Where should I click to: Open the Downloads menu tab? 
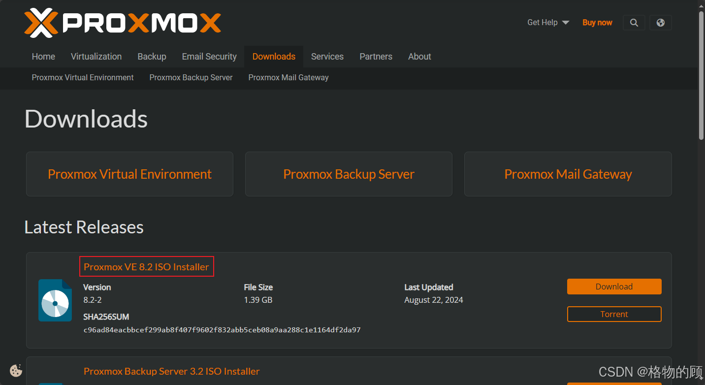(274, 57)
